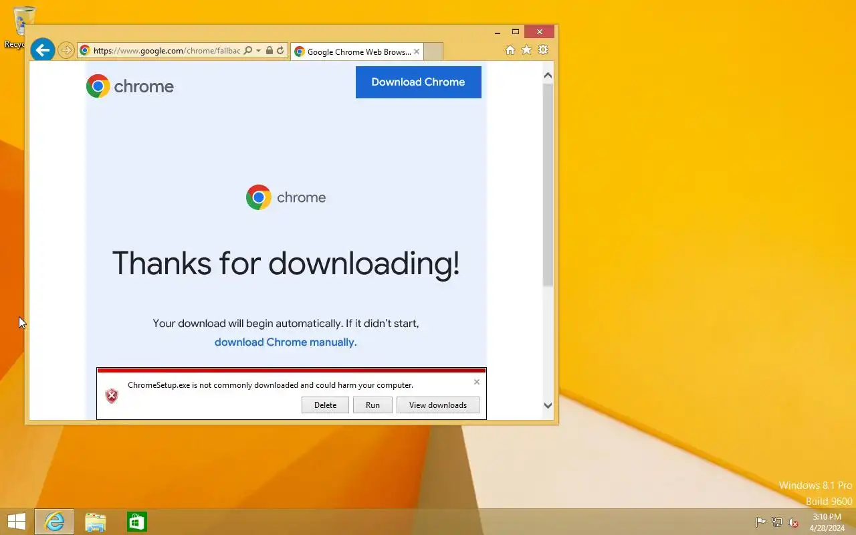Click the Download Chrome button
The image size is (856, 535).
click(x=418, y=82)
